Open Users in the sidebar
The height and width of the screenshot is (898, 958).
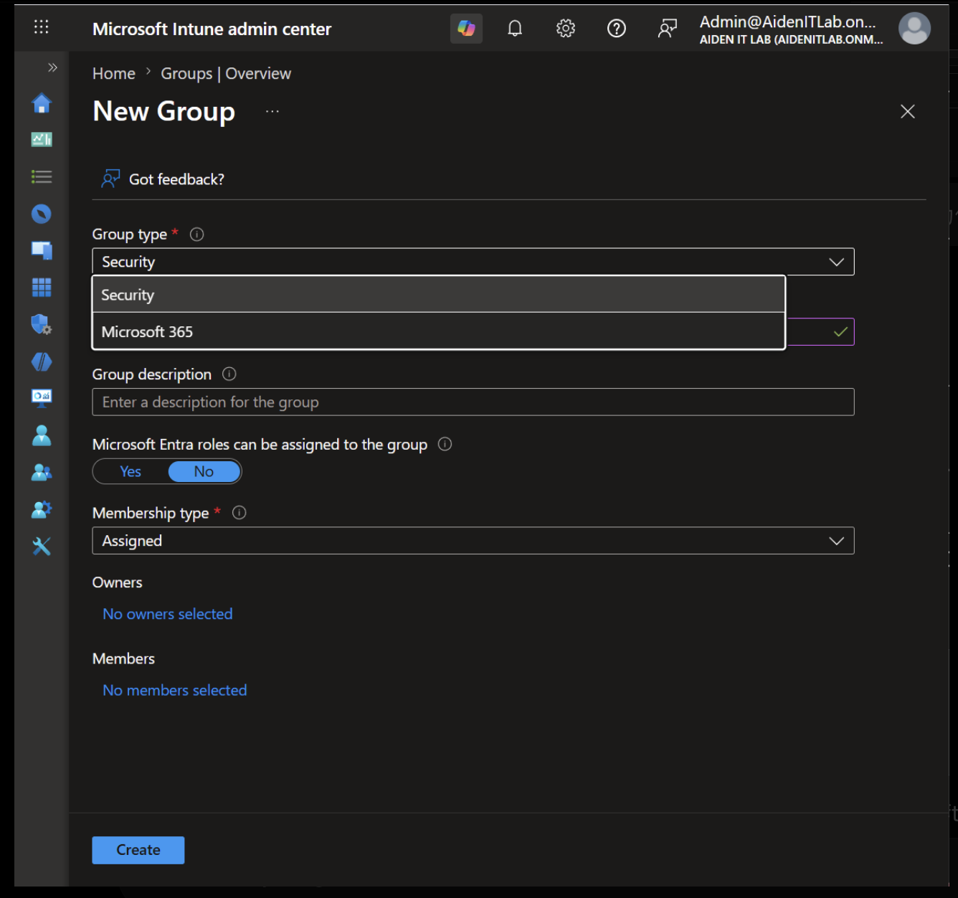(x=42, y=435)
